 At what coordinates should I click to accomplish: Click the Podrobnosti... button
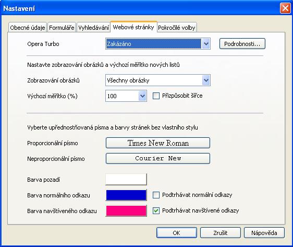242,44
